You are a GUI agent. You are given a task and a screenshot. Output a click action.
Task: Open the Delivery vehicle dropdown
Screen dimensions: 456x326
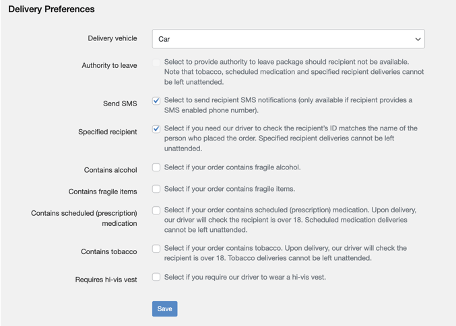(x=288, y=38)
